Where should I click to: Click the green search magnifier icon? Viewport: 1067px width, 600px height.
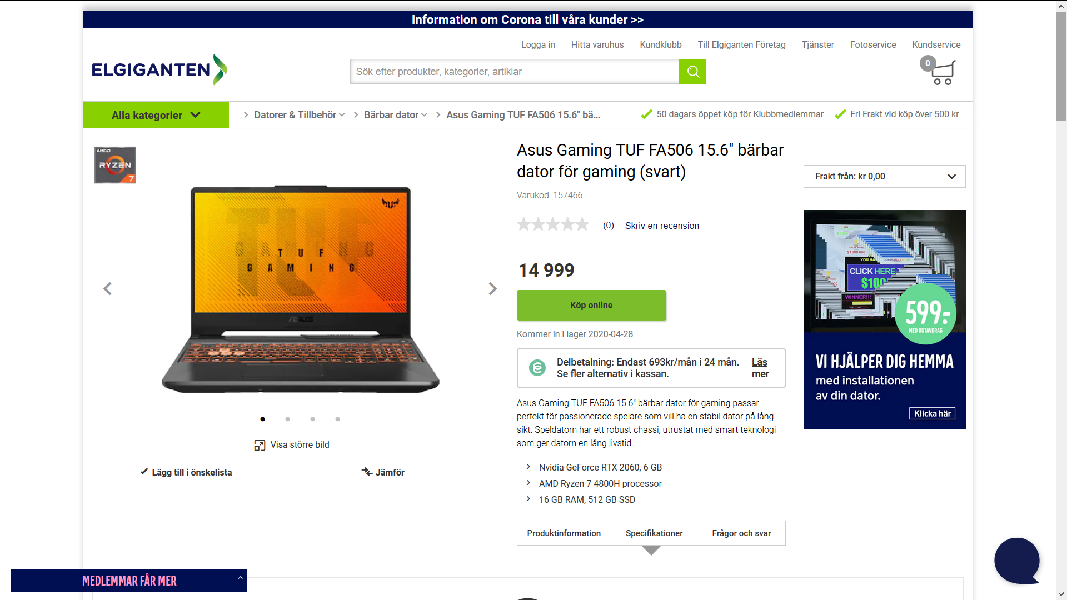coord(692,72)
